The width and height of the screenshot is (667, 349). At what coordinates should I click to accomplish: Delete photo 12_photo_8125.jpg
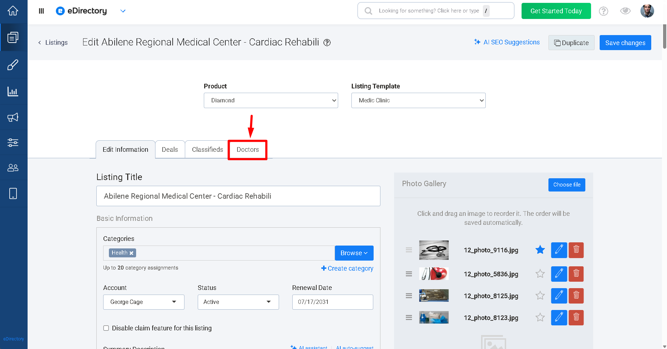[576, 296]
